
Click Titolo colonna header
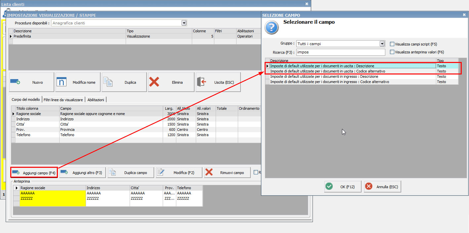point(37,108)
